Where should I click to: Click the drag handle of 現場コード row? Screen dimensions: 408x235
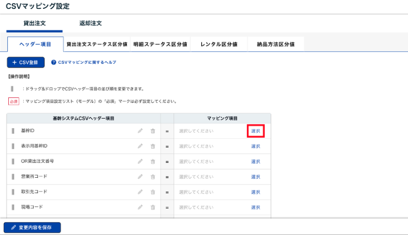(13, 207)
